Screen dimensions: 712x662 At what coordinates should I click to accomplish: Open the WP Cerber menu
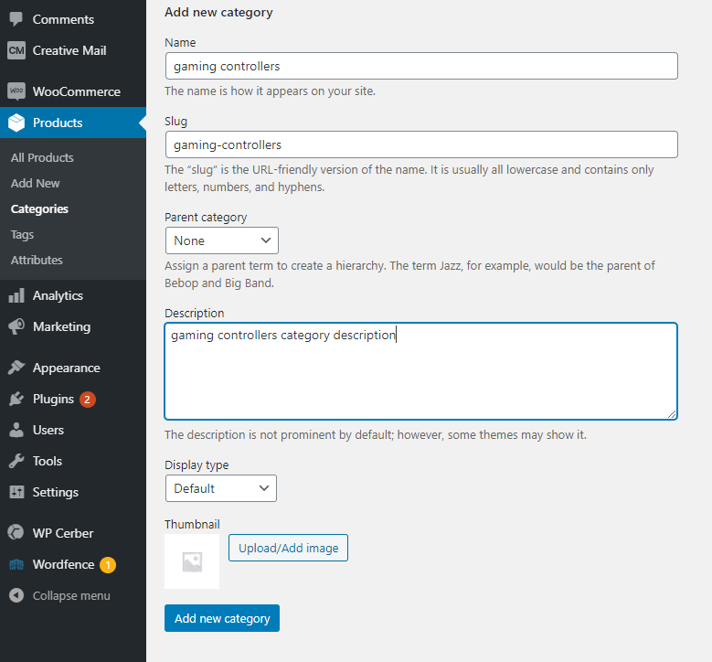(73, 533)
